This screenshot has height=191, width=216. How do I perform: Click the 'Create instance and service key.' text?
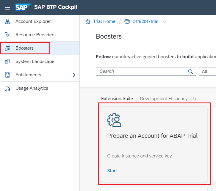click(140, 156)
